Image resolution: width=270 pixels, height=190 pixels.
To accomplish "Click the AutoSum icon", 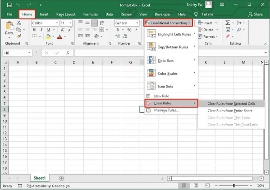I will click(228, 22).
